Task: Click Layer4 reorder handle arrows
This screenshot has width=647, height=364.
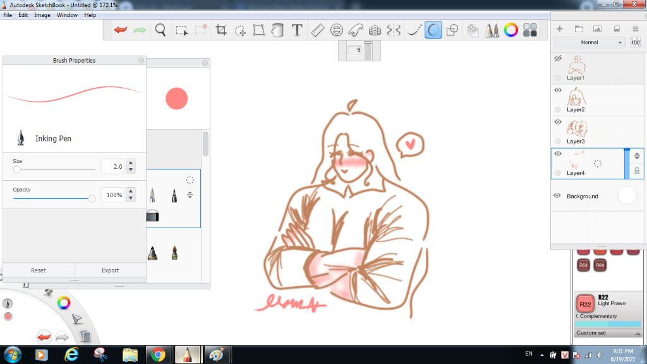Action: [x=637, y=155]
